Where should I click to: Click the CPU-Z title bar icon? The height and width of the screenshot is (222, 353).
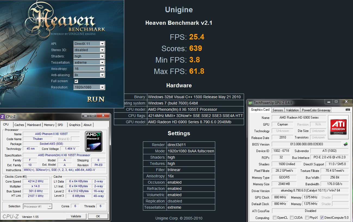(2, 116)
